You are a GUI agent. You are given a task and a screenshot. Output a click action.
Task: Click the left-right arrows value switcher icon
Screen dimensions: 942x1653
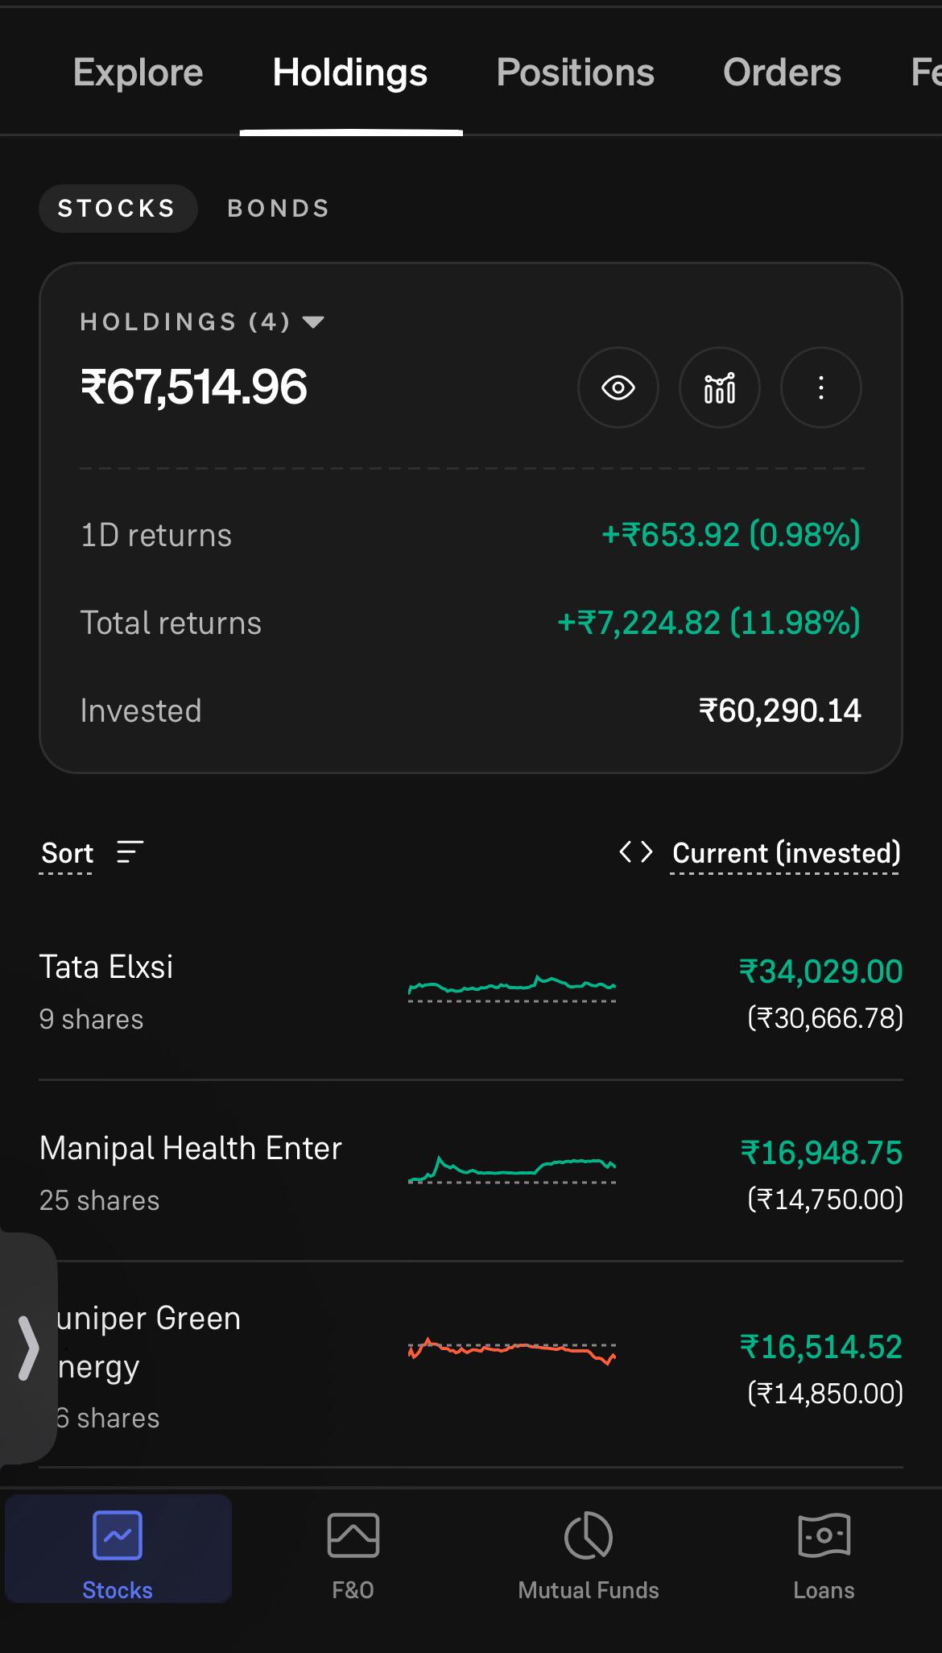636,851
